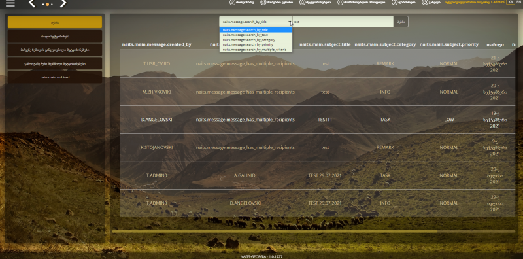Click the TASK category in D.ANGELOVSKI row
523x259 pixels.
385,120
